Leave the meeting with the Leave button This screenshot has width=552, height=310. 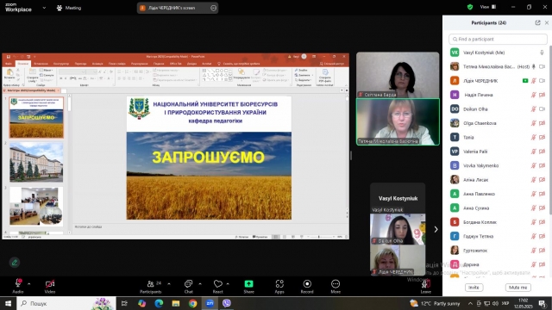(x=425, y=286)
